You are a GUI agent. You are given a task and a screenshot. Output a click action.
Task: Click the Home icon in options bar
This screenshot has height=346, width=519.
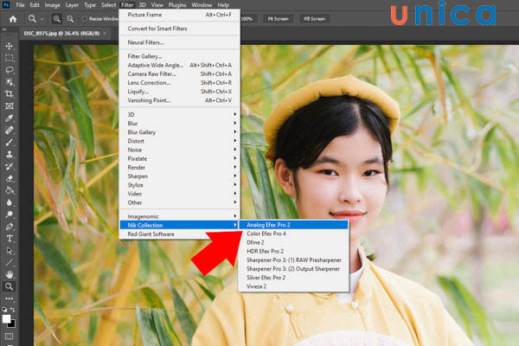[13, 18]
